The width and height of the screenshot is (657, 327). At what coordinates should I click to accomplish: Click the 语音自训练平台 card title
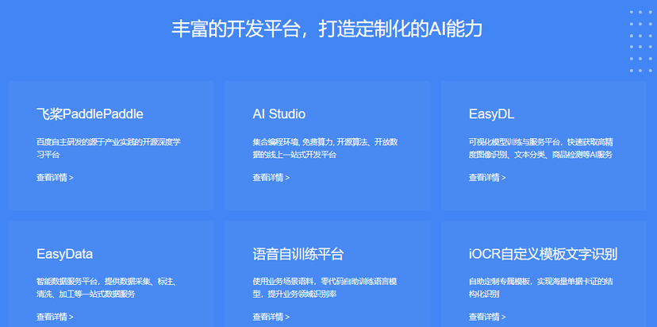[x=298, y=254]
